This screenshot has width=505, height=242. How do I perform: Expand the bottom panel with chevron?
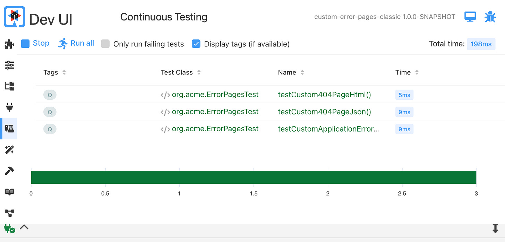coord(24,227)
